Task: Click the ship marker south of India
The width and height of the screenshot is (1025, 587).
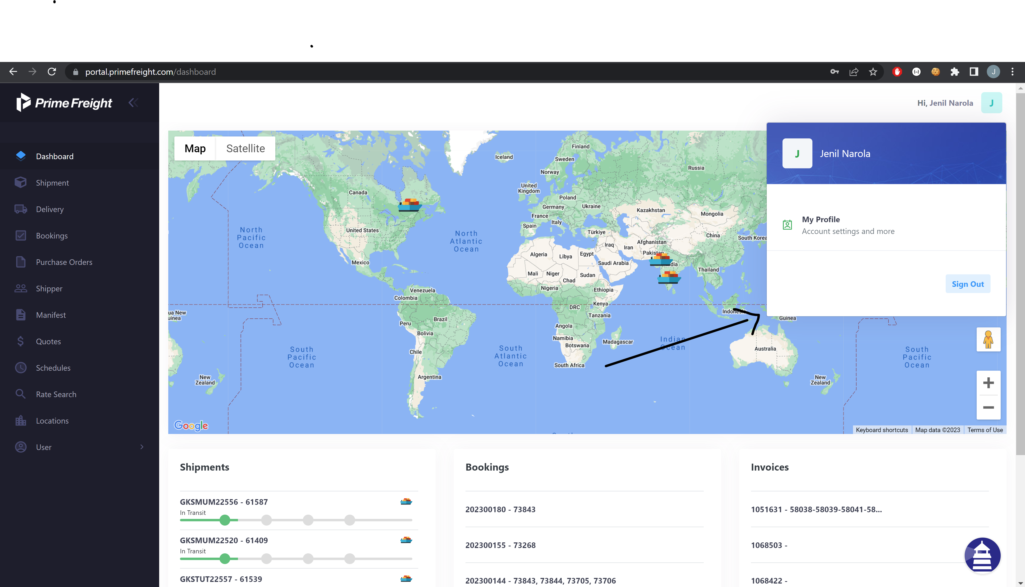Action: click(x=669, y=277)
